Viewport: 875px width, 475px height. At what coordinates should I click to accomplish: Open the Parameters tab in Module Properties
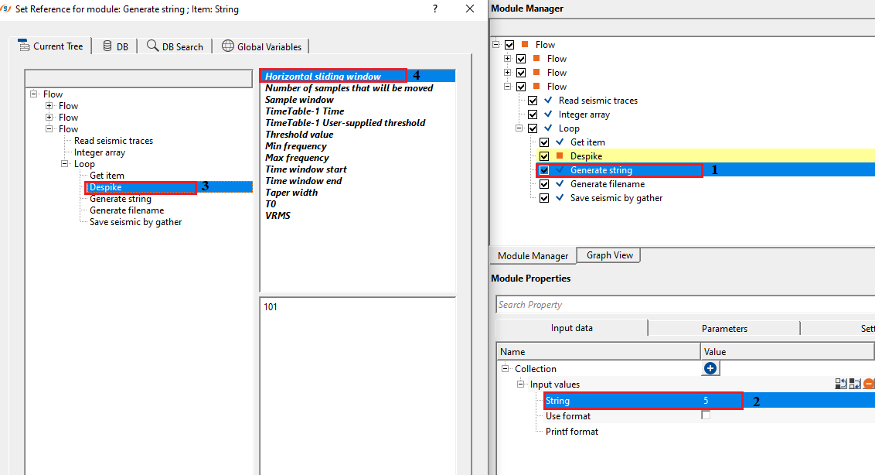[x=723, y=328]
